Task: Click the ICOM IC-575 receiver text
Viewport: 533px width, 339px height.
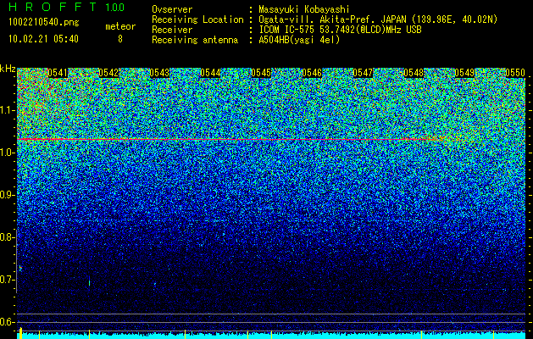Action: click(x=340, y=30)
